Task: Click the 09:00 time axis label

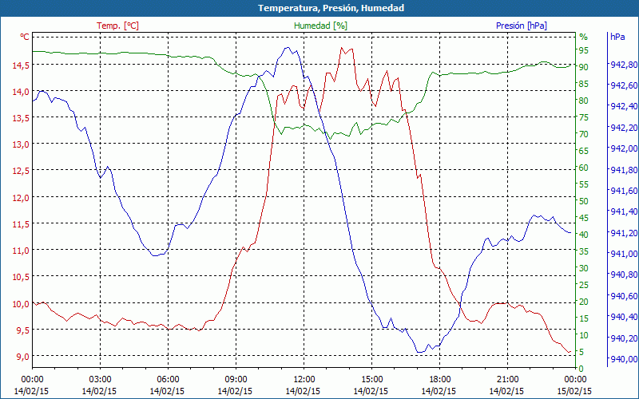Action: click(x=236, y=380)
